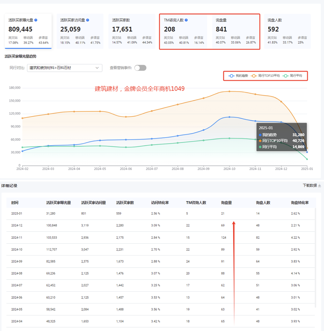This screenshot has width=324, height=331.
Task: Click 2024-09 label on chart x-axis
Action: click(x=204, y=169)
